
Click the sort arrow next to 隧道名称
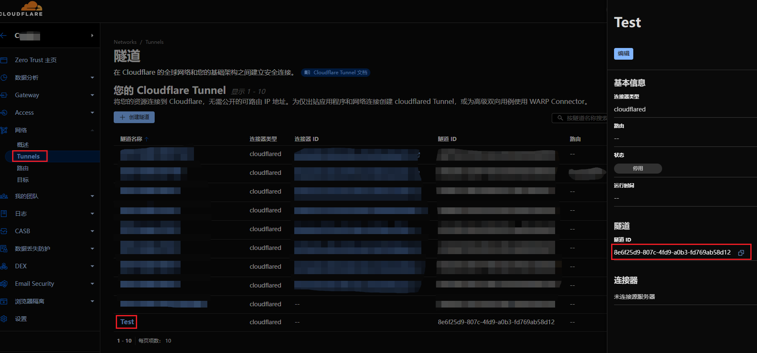(147, 139)
